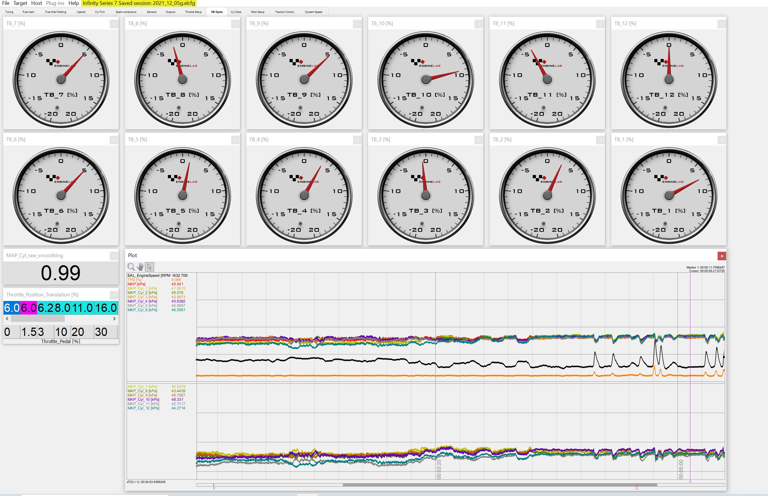
Task: Close the TB_12 gauge panel
Action: point(722,24)
